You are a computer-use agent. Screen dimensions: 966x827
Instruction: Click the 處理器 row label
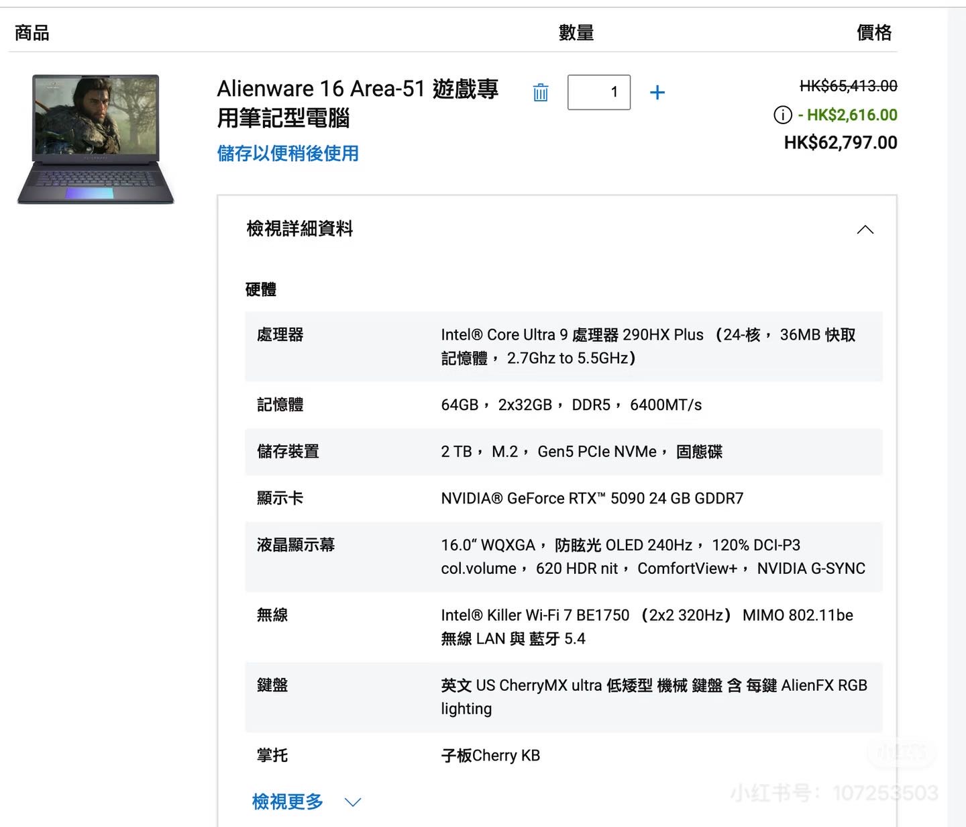[280, 334]
